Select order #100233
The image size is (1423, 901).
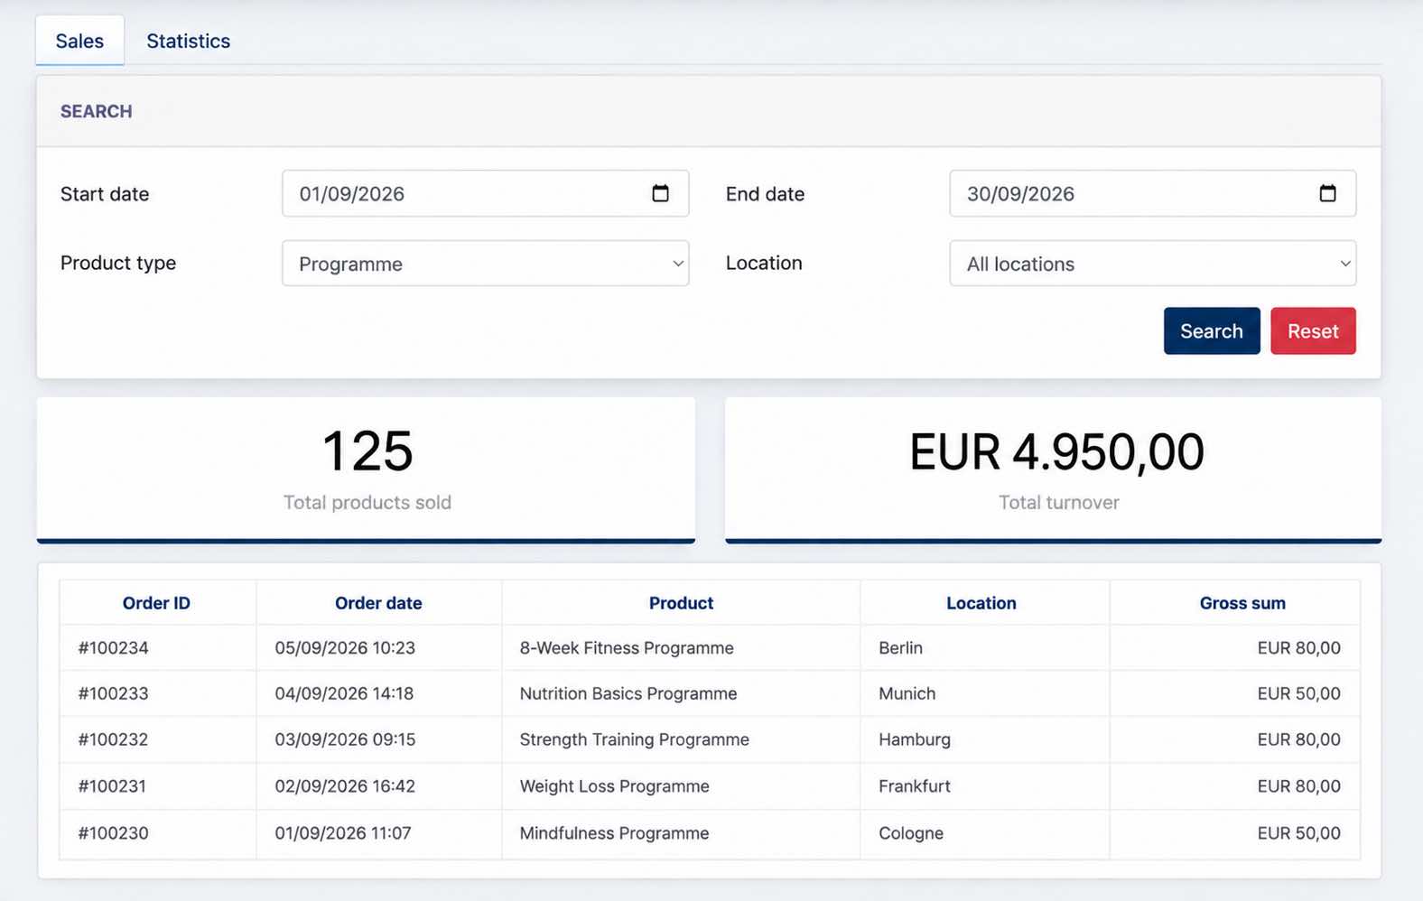[x=114, y=694]
